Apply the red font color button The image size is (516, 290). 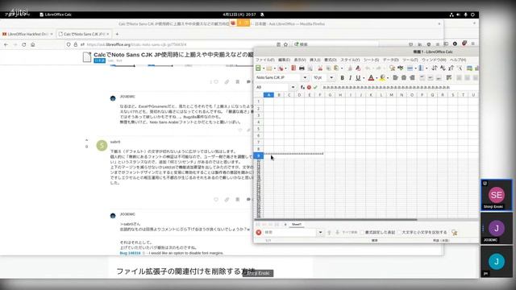coord(371,78)
